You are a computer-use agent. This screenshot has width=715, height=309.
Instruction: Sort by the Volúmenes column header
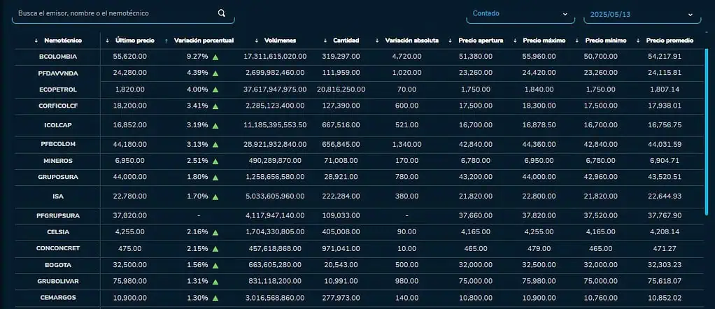(280, 41)
